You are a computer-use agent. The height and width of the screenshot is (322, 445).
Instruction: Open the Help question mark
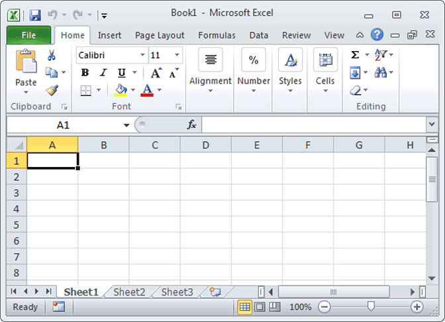tap(377, 34)
